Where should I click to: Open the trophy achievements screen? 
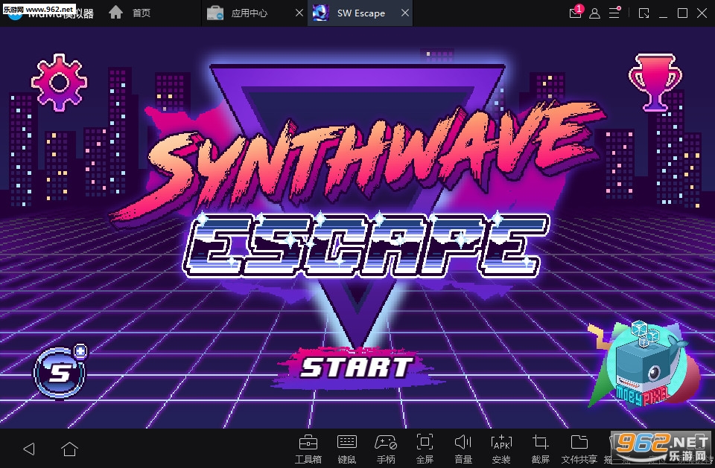(655, 83)
